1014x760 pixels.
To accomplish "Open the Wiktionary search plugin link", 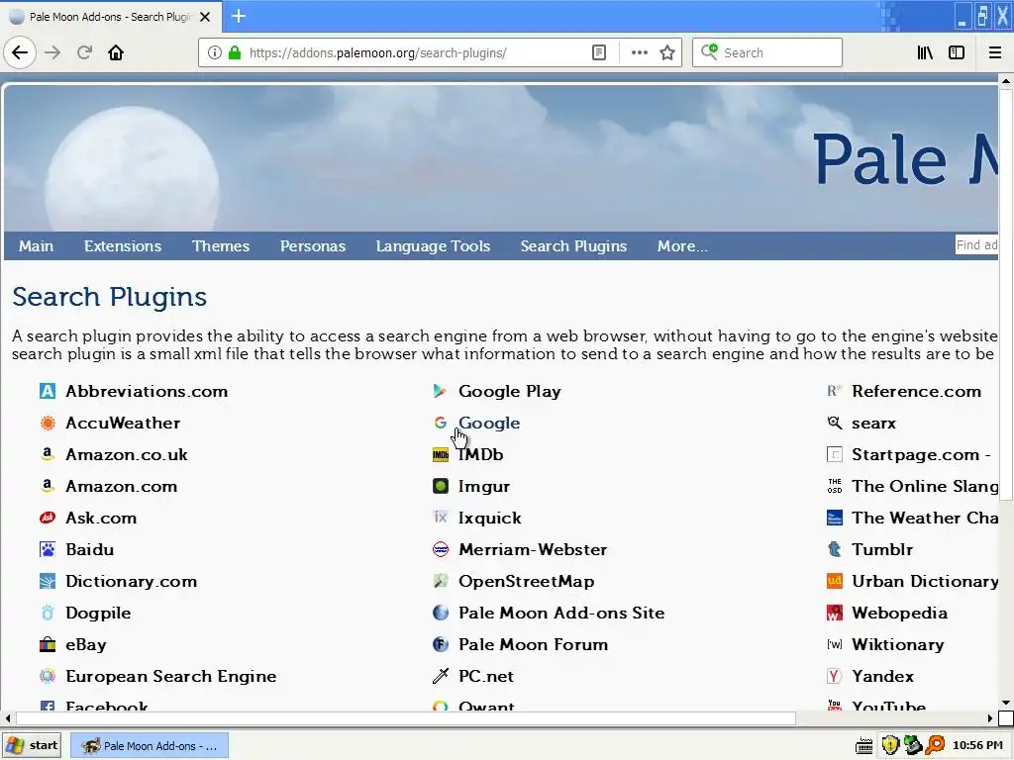I will [897, 644].
